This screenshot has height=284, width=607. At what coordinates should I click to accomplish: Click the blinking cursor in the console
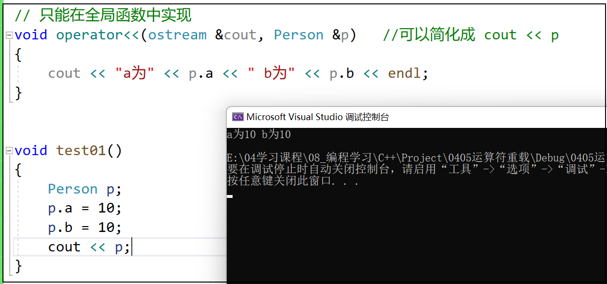pos(230,196)
